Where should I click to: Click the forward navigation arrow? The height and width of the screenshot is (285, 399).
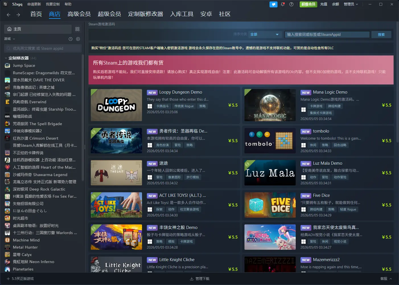point(18,15)
